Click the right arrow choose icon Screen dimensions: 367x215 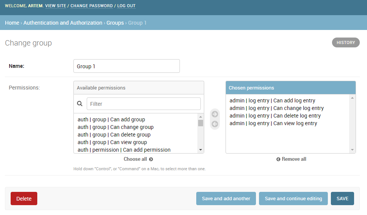click(x=215, y=114)
